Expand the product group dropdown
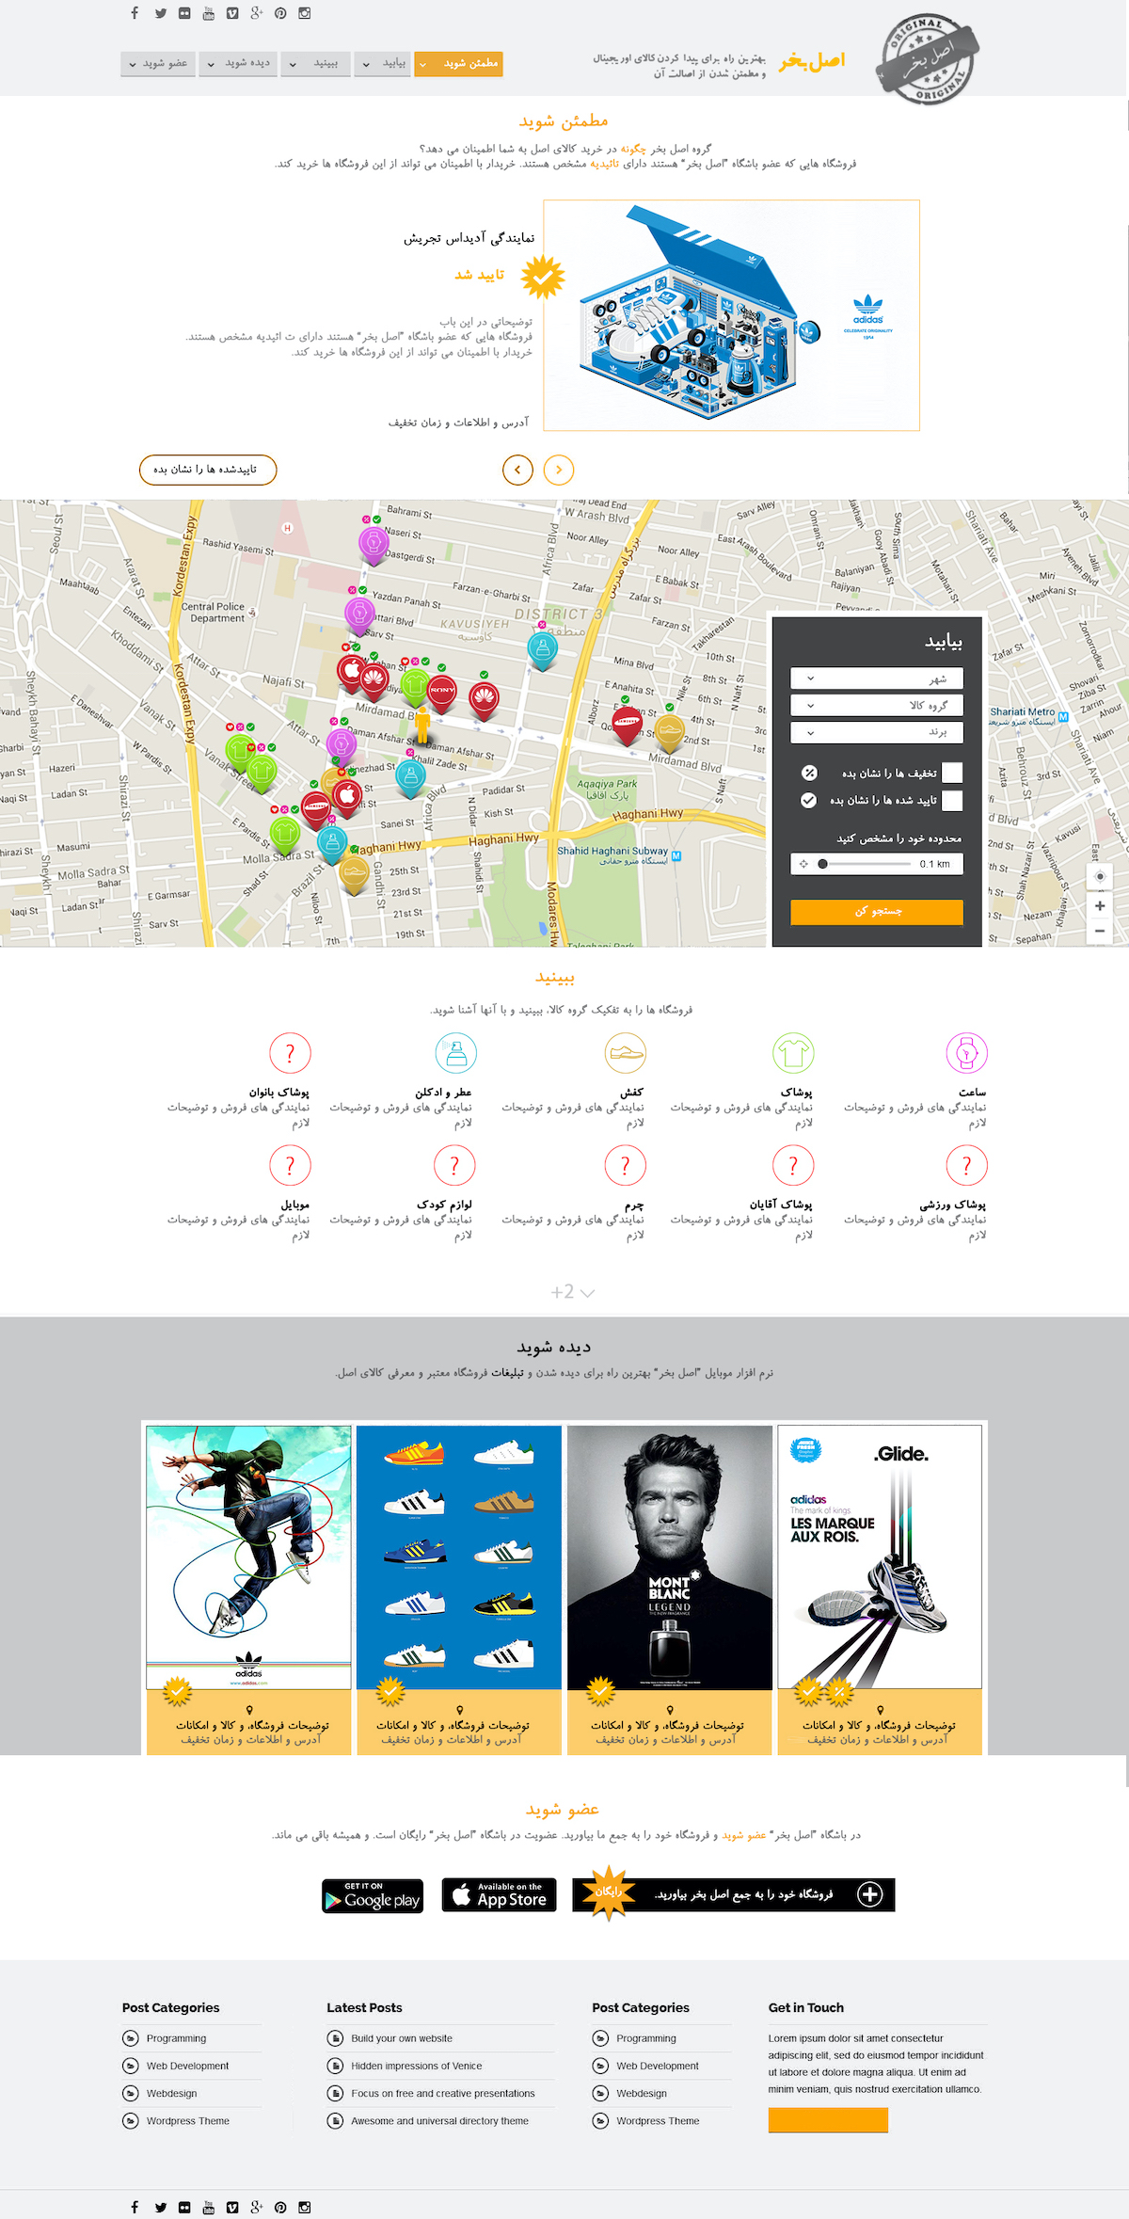The width and height of the screenshot is (1129, 2219). point(877,705)
